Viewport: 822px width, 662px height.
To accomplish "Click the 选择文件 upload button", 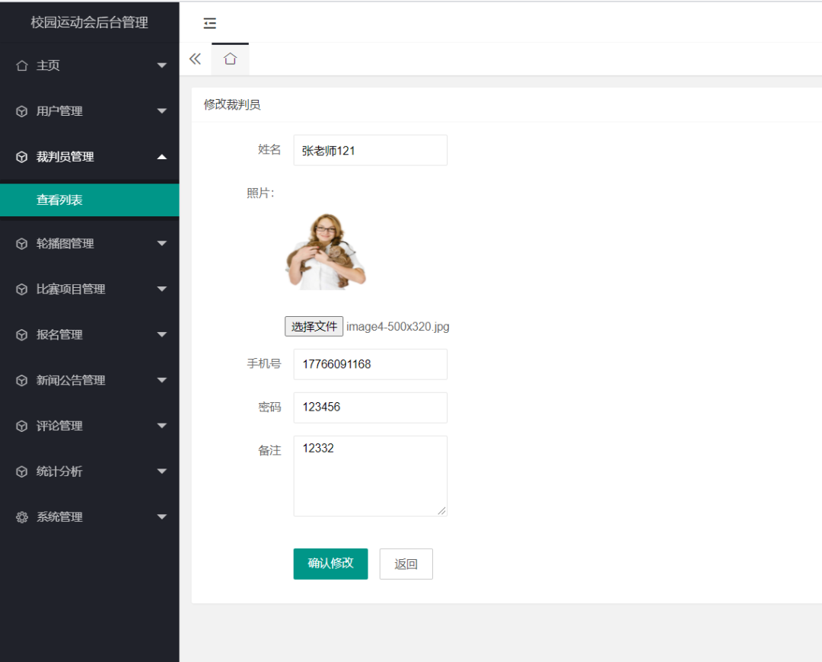I will click(x=314, y=326).
